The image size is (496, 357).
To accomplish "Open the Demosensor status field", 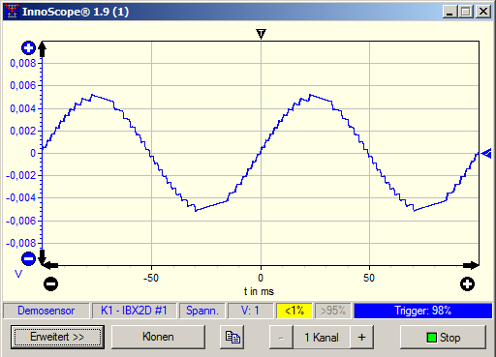I will click(x=46, y=311).
